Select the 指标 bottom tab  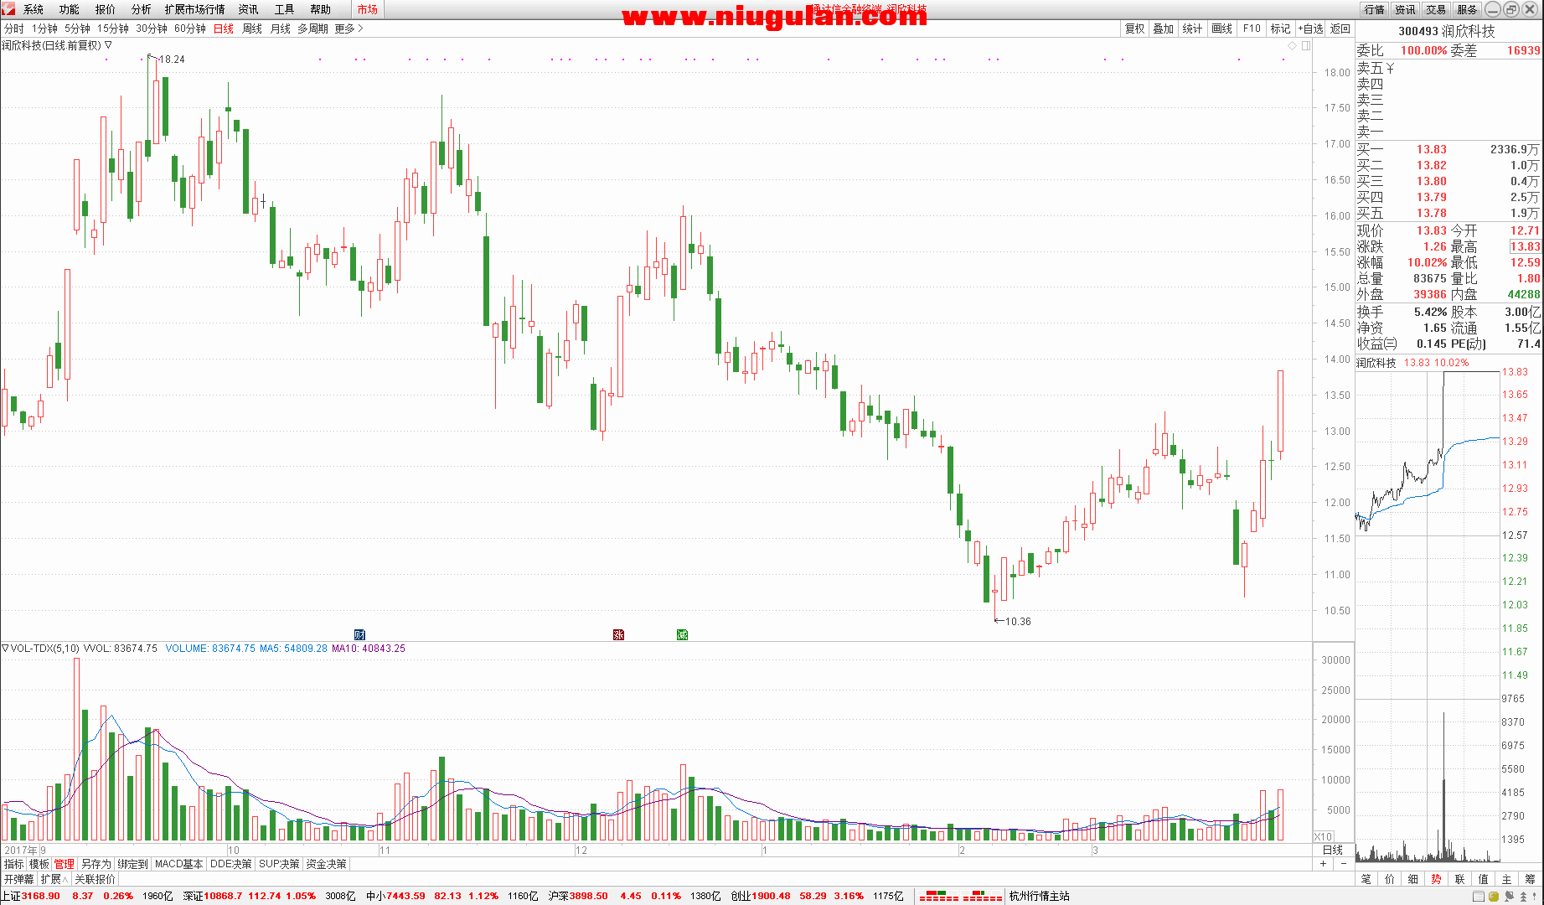(13, 864)
